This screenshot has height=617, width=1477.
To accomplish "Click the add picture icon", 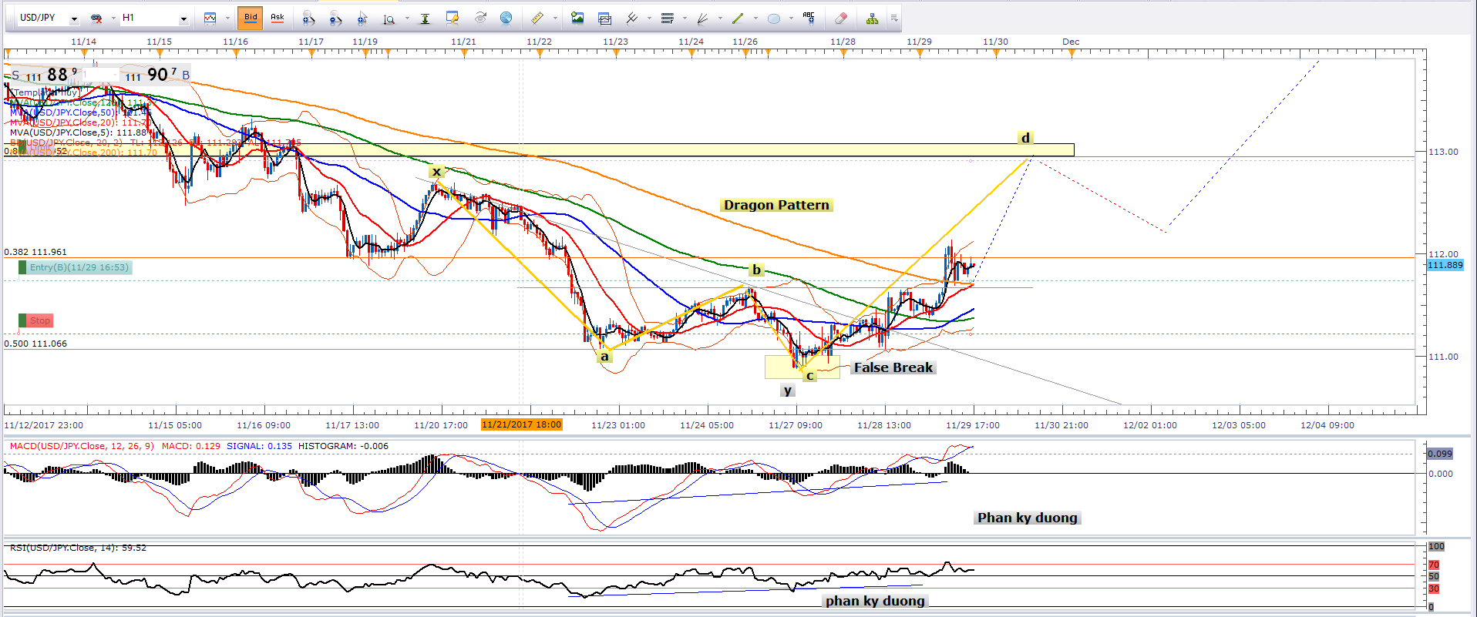I will pyautogui.click(x=577, y=18).
